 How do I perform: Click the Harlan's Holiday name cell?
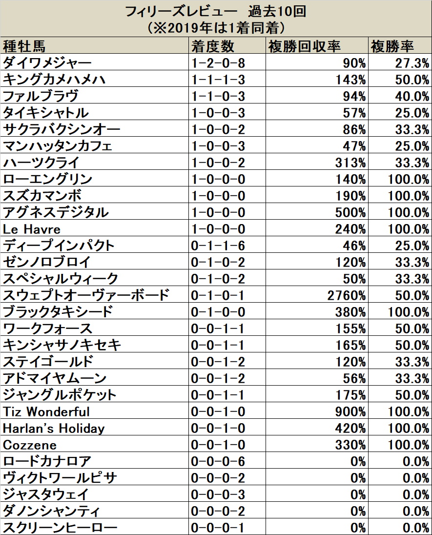(95, 428)
